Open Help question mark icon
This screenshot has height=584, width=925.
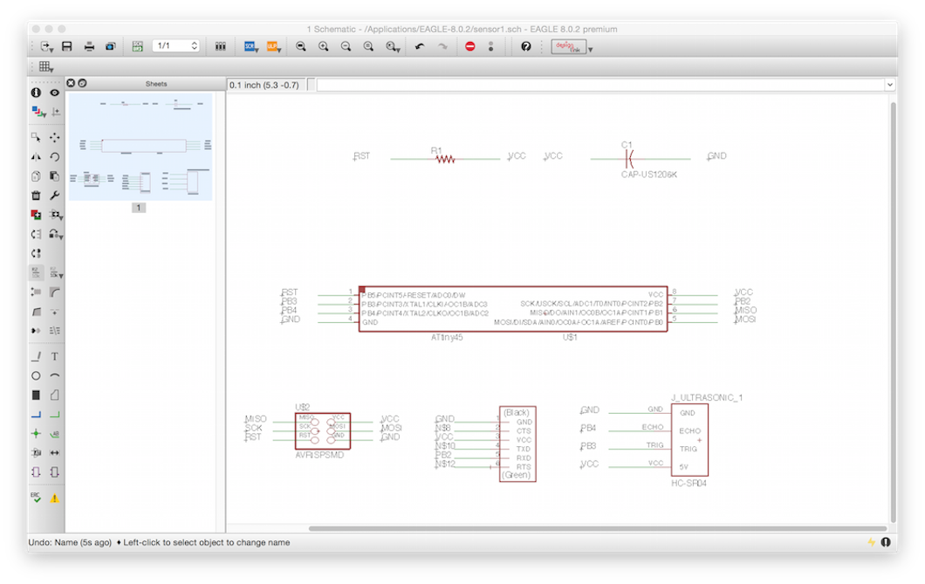point(525,46)
